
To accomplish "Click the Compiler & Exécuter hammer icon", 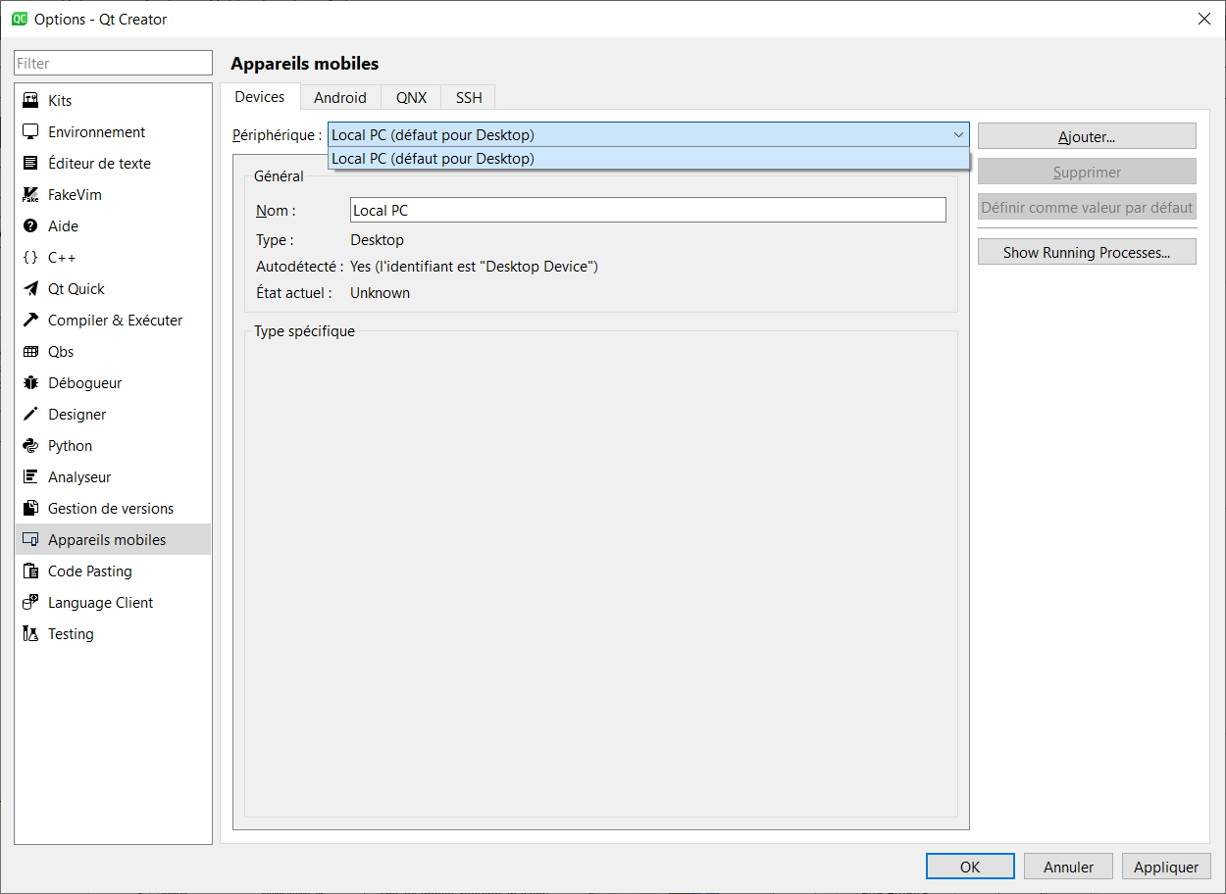I will (x=30, y=321).
